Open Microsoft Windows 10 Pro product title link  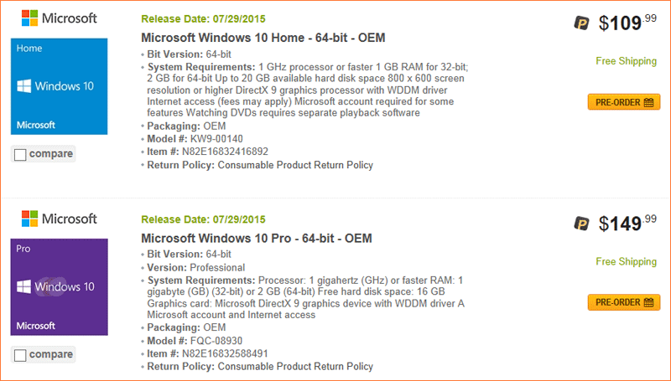click(257, 238)
